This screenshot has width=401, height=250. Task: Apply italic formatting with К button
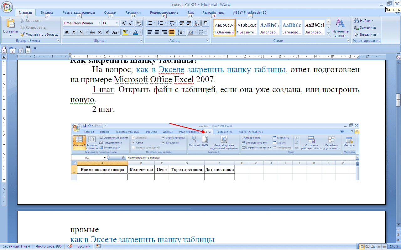pyautogui.click(x=74, y=32)
